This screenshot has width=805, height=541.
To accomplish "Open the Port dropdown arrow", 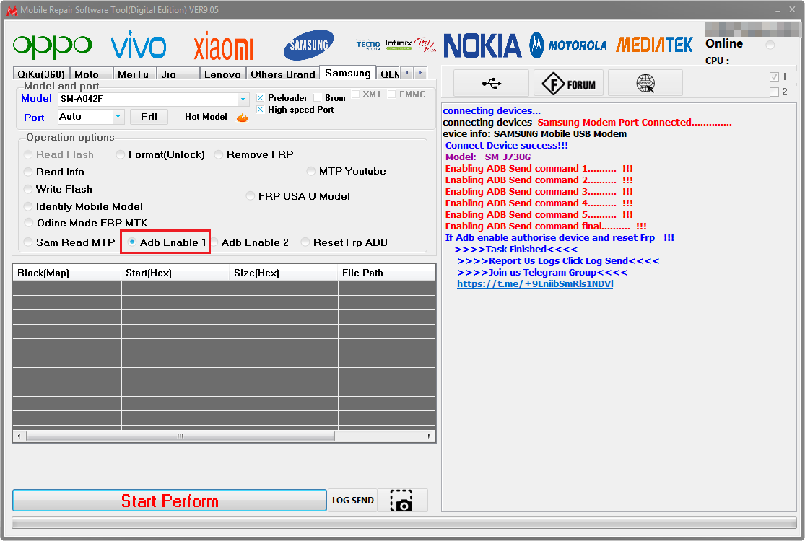I will coord(118,118).
